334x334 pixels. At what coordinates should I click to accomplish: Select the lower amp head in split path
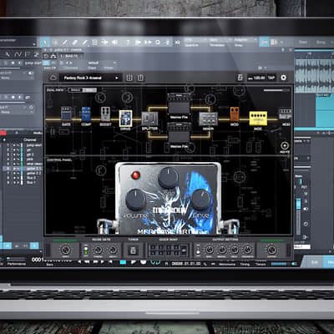179,134
